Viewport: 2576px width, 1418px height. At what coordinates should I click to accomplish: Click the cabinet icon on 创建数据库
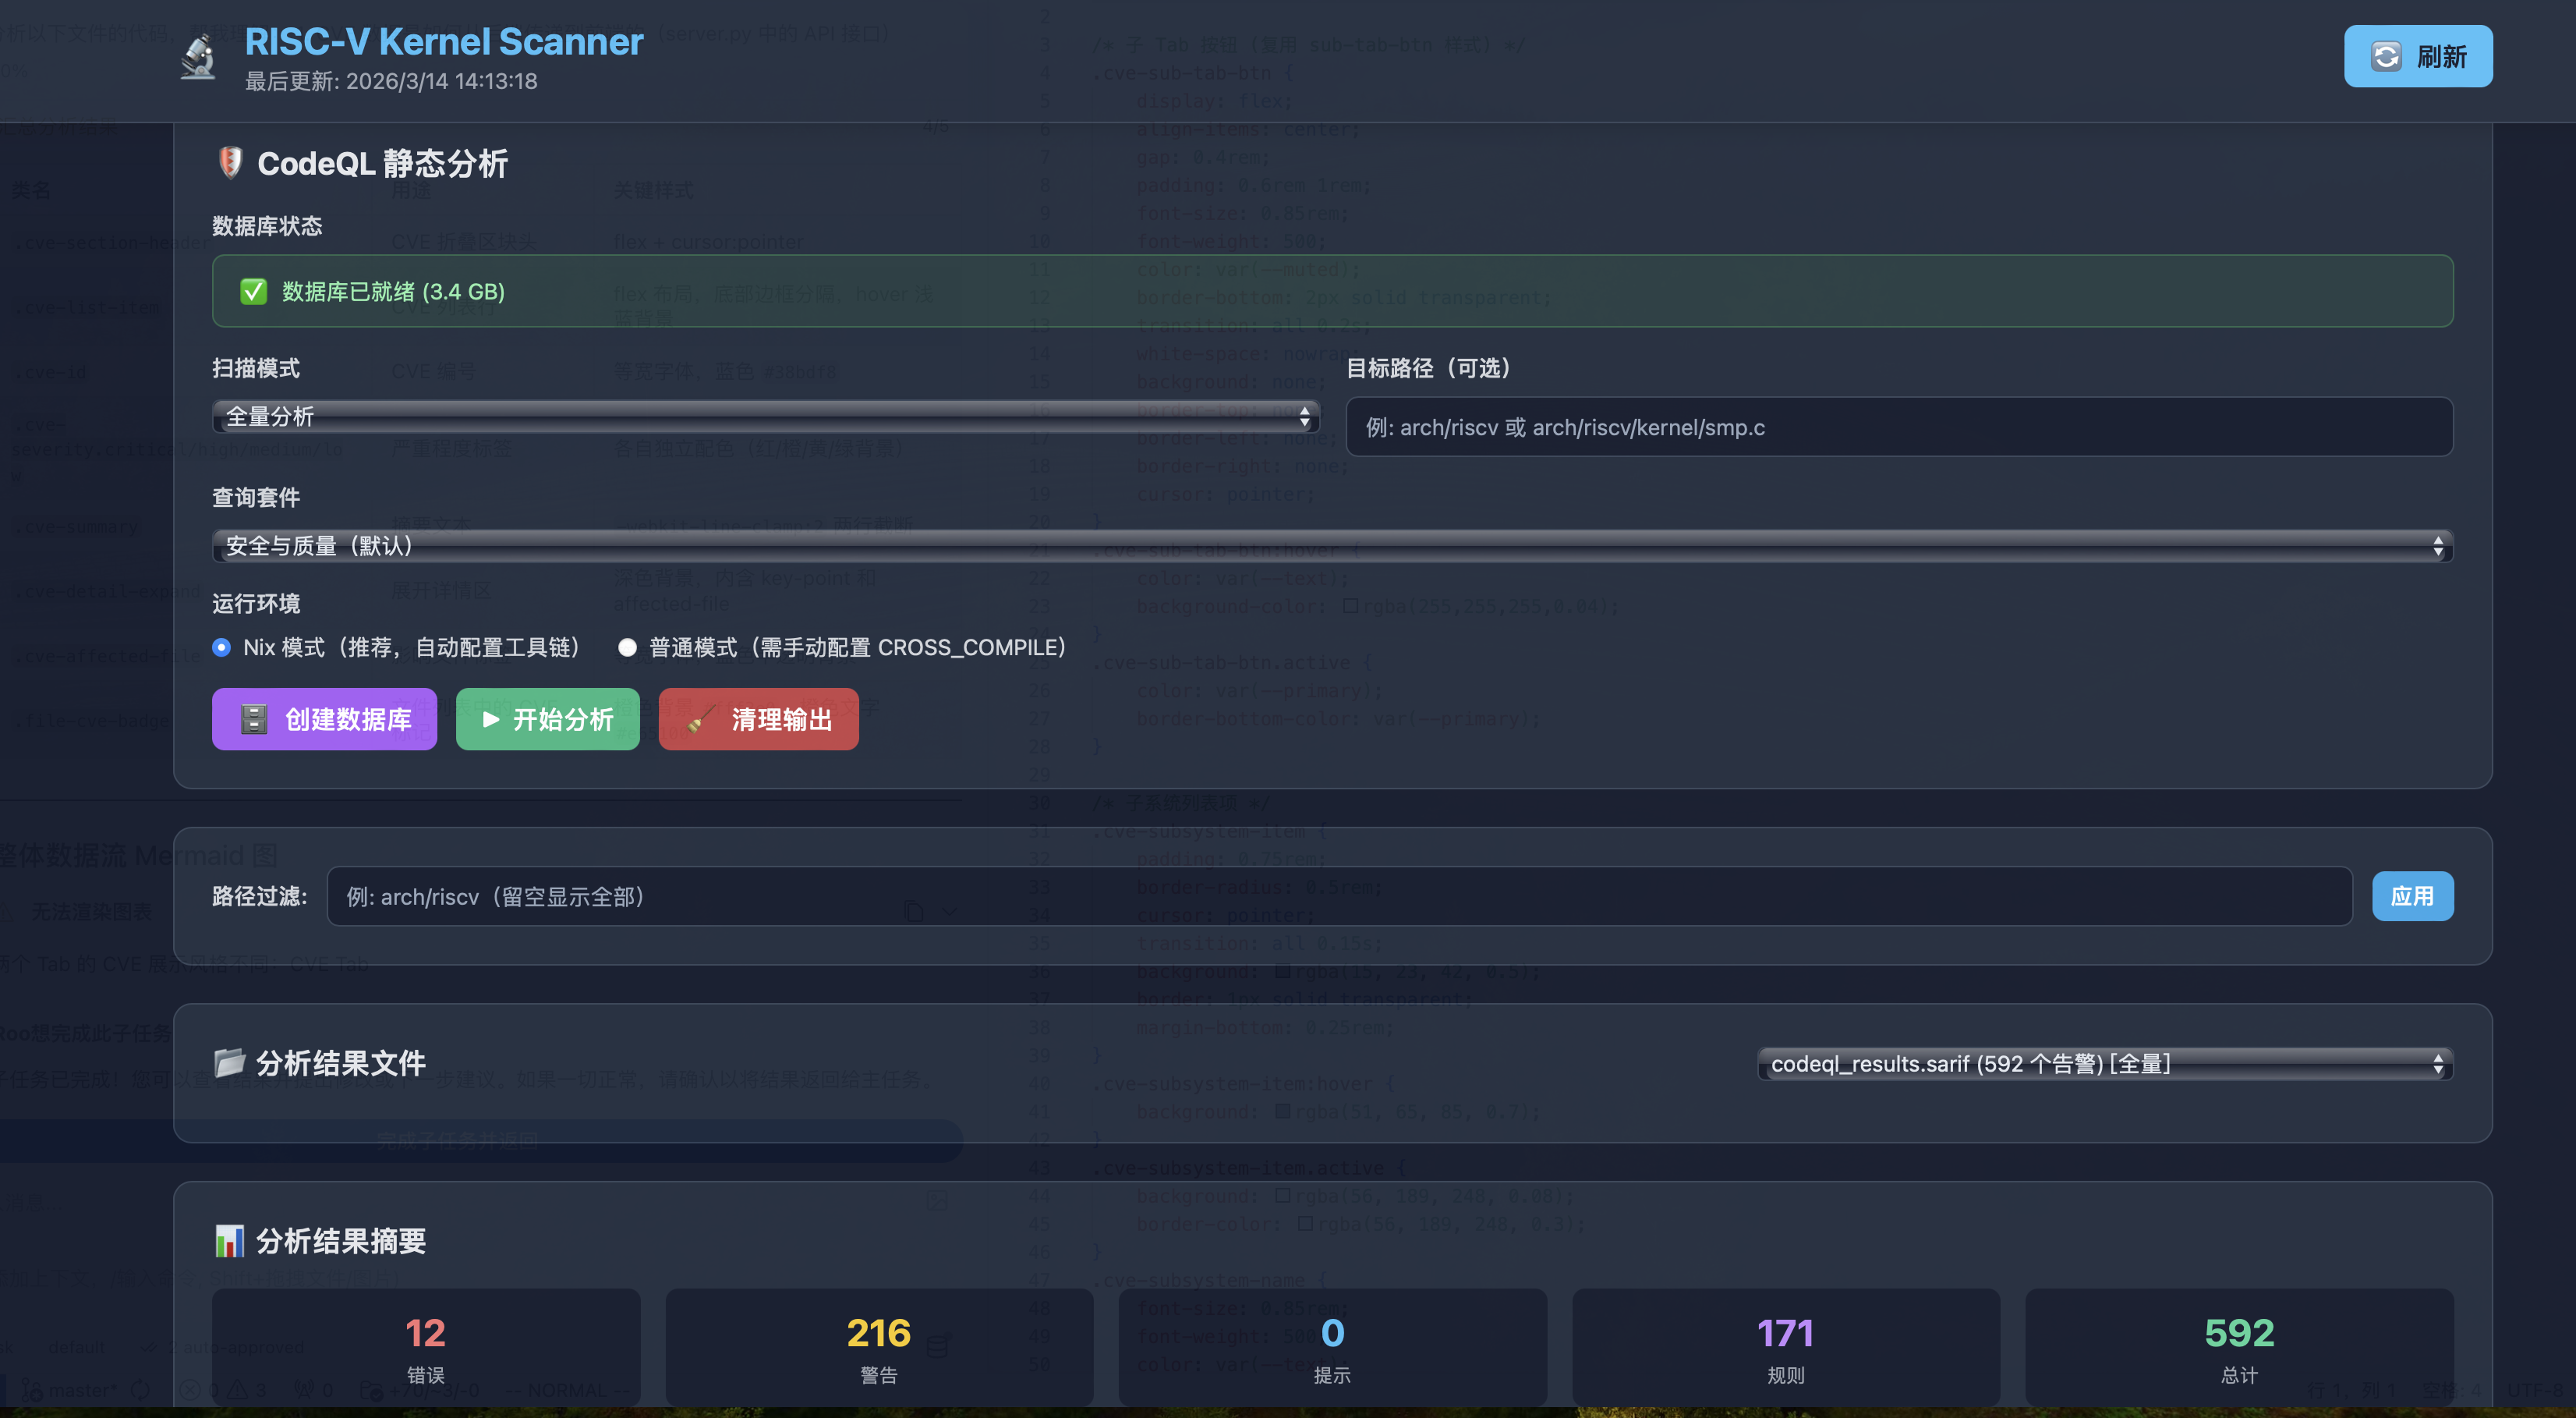click(x=254, y=718)
